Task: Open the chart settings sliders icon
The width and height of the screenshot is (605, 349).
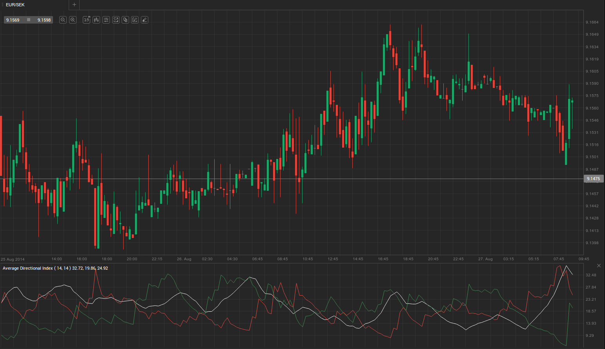Action: click(x=106, y=20)
